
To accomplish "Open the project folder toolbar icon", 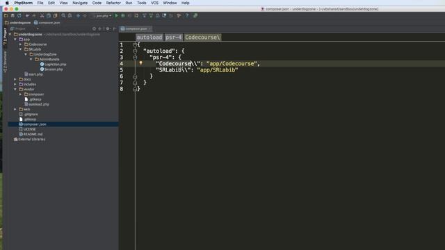I will 6,15.
